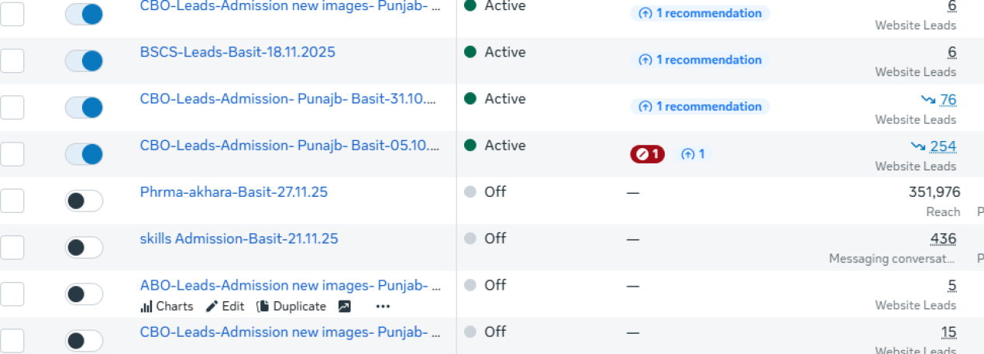Open the BSCS-Leads-Basit-18.11.2025 campaign link
The width and height of the screenshot is (984, 354).
tap(237, 53)
